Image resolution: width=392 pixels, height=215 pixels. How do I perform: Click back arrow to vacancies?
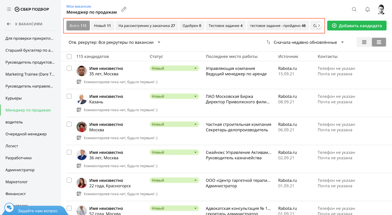point(9,24)
